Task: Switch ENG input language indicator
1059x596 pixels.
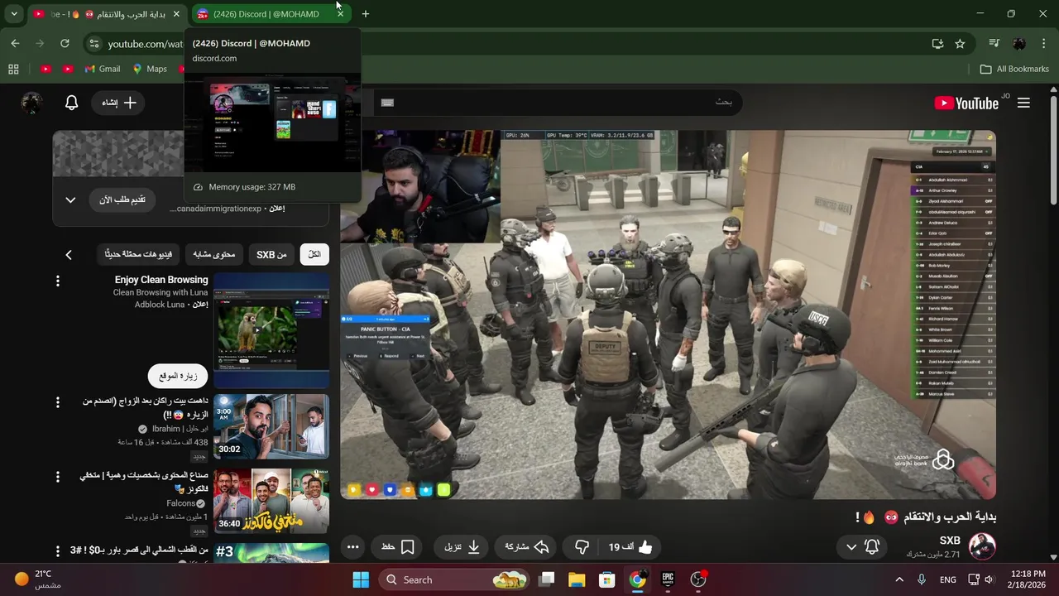Action: pyautogui.click(x=948, y=579)
